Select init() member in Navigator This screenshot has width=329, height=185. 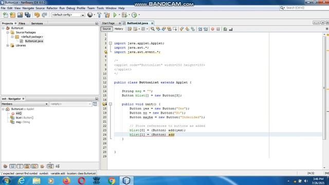pos(19,114)
